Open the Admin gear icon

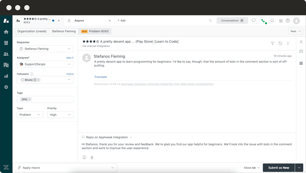[6, 87]
